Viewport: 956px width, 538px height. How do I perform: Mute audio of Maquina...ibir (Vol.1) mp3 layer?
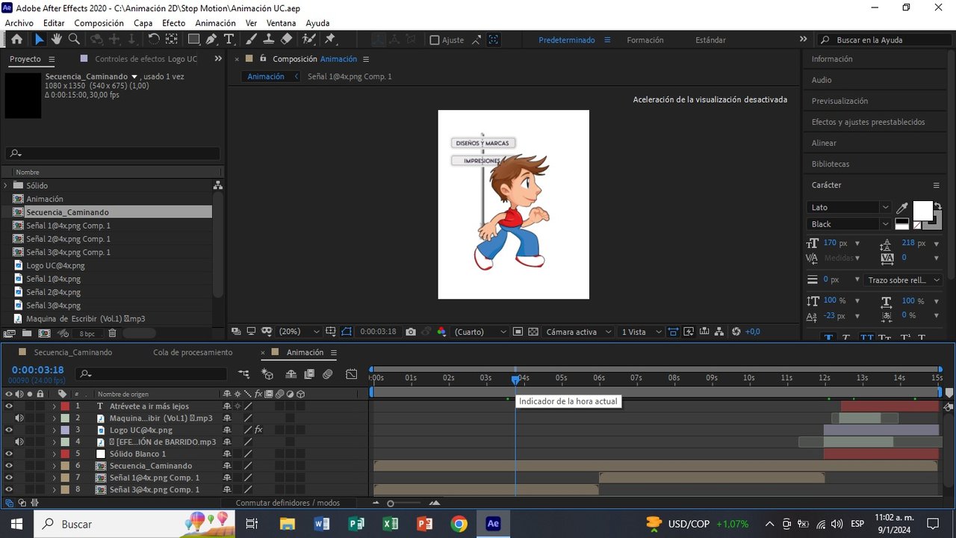(19, 418)
